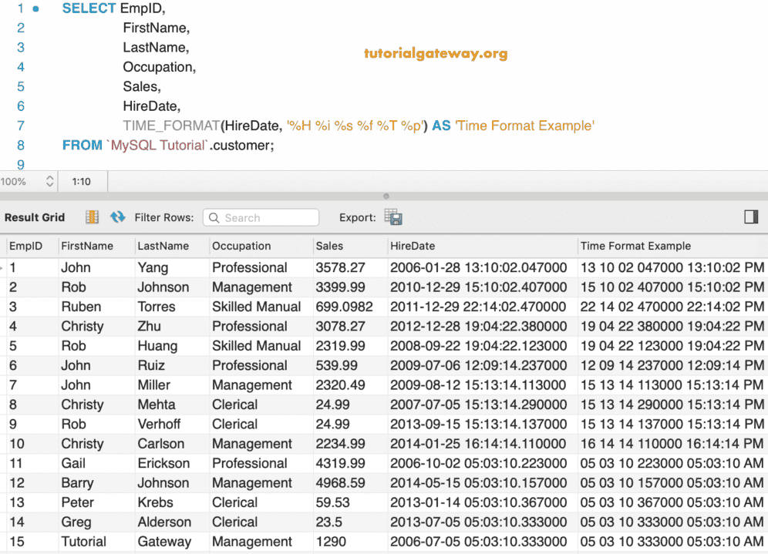Select EmpID cell 10
The width and height of the screenshot is (768, 554).
pos(17,444)
